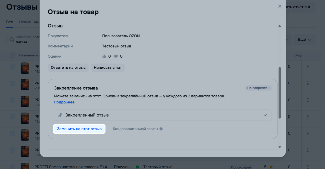Open the Подробнее link

click(64, 102)
